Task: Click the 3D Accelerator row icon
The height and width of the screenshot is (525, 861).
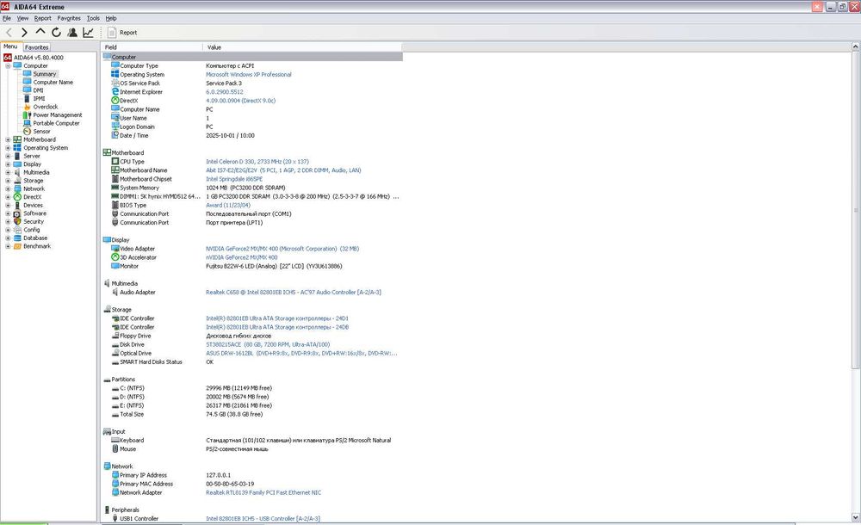Action: point(115,257)
